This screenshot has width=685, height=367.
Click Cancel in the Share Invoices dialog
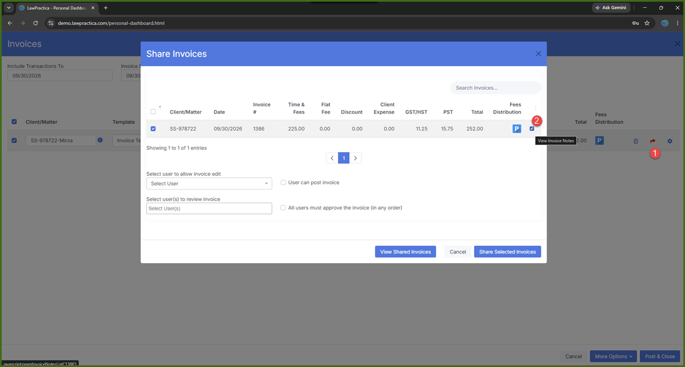[x=458, y=252]
